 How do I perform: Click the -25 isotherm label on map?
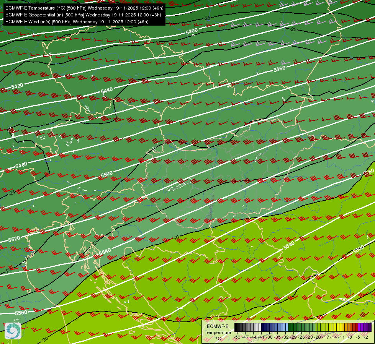coord(294,29)
